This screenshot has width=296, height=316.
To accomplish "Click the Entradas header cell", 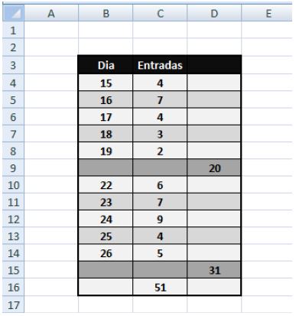I will point(160,65).
